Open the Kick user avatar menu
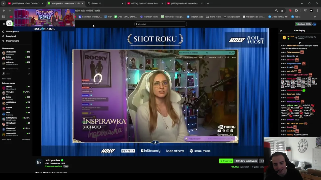 [x=314, y=24]
